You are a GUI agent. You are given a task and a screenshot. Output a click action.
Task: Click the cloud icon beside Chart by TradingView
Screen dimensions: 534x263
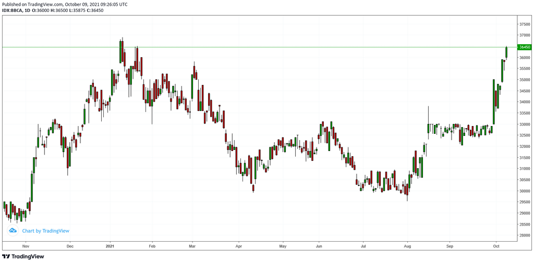tap(13, 231)
